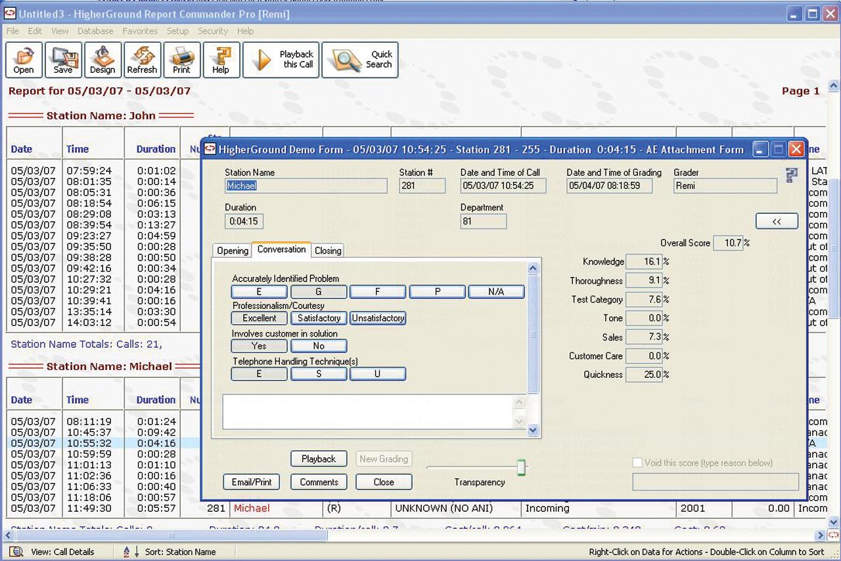This screenshot has height=561, width=841.
Task: Click the Playback button in the form
Action: 319,459
